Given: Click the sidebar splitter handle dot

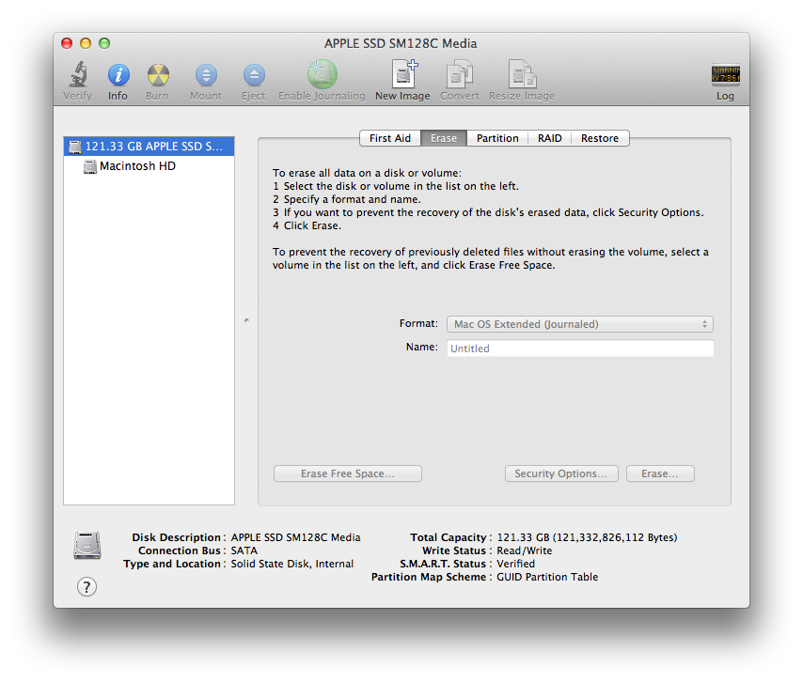Looking at the screenshot, I should pyautogui.click(x=246, y=320).
